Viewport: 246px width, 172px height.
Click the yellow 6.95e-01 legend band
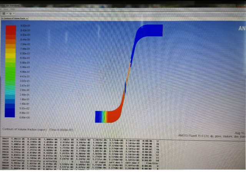click(10, 53)
